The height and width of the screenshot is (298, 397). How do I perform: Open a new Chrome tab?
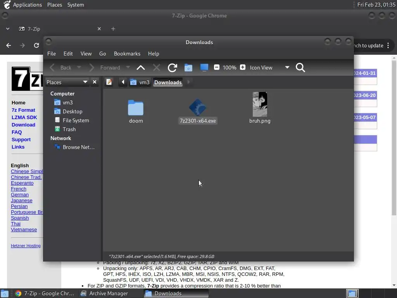tap(113, 29)
